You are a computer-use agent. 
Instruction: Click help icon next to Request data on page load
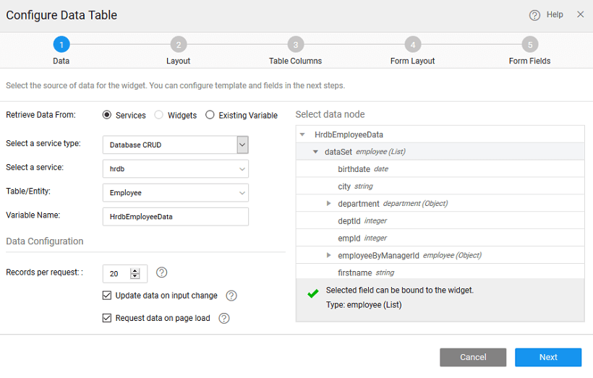[x=224, y=318]
